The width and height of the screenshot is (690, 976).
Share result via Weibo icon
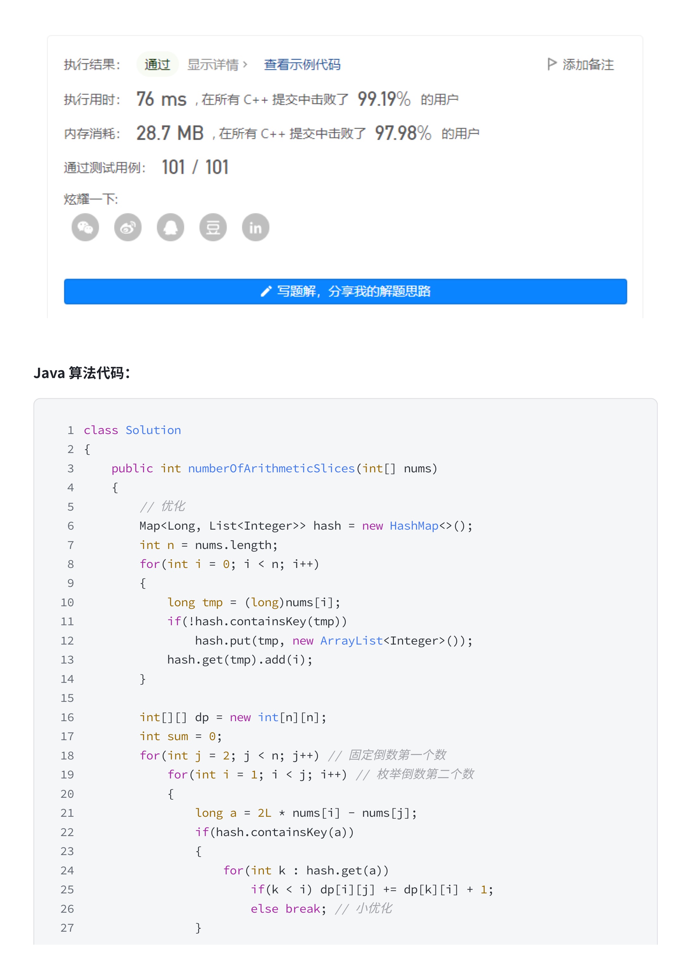(x=127, y=227)
